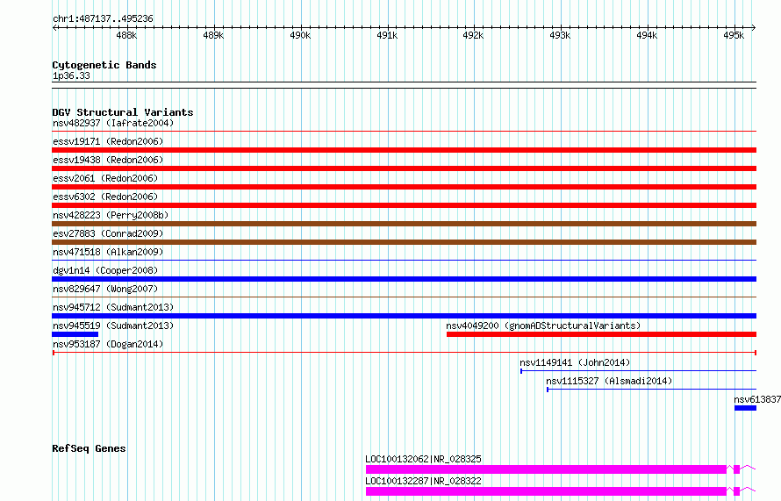Click the nsv945712 (Sudmant2013) label
This screenshot has width=781, height=501.
point(113,307)
